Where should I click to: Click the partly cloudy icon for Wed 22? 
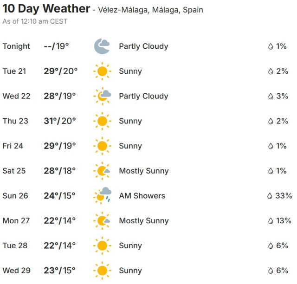point(102,96)
